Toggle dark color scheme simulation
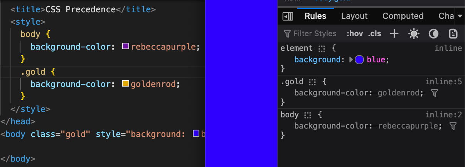 434,34
